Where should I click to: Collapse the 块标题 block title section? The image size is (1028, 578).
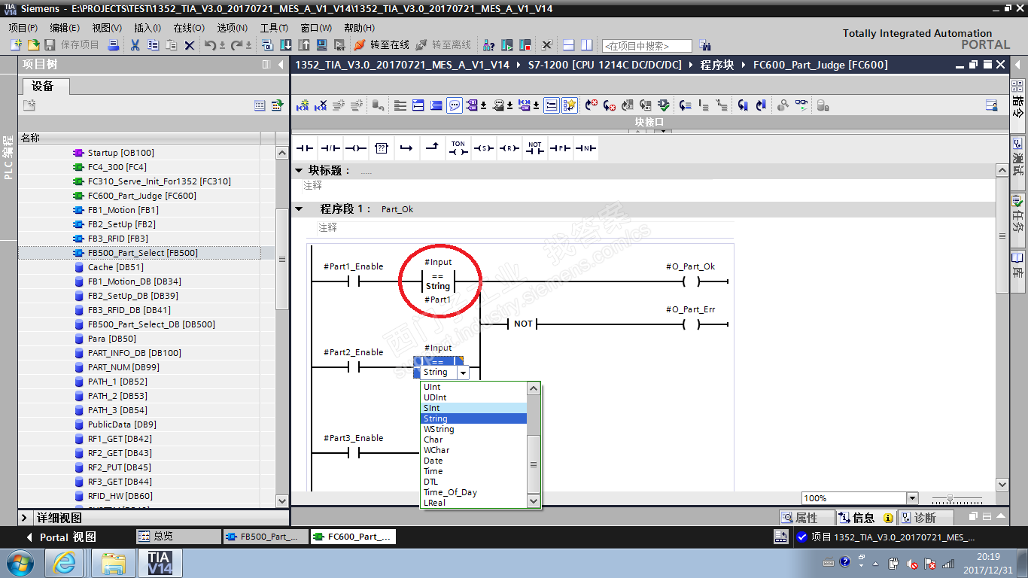pyautogui.click(x=299, y=171)
